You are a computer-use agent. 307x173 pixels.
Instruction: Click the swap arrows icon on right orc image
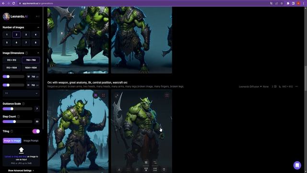(155, 162)
